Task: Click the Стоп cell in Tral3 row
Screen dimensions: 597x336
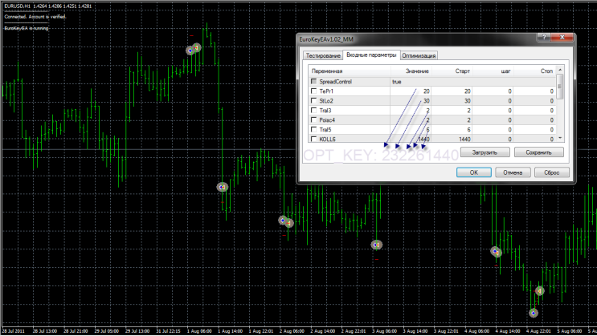Action: (535, 110)
